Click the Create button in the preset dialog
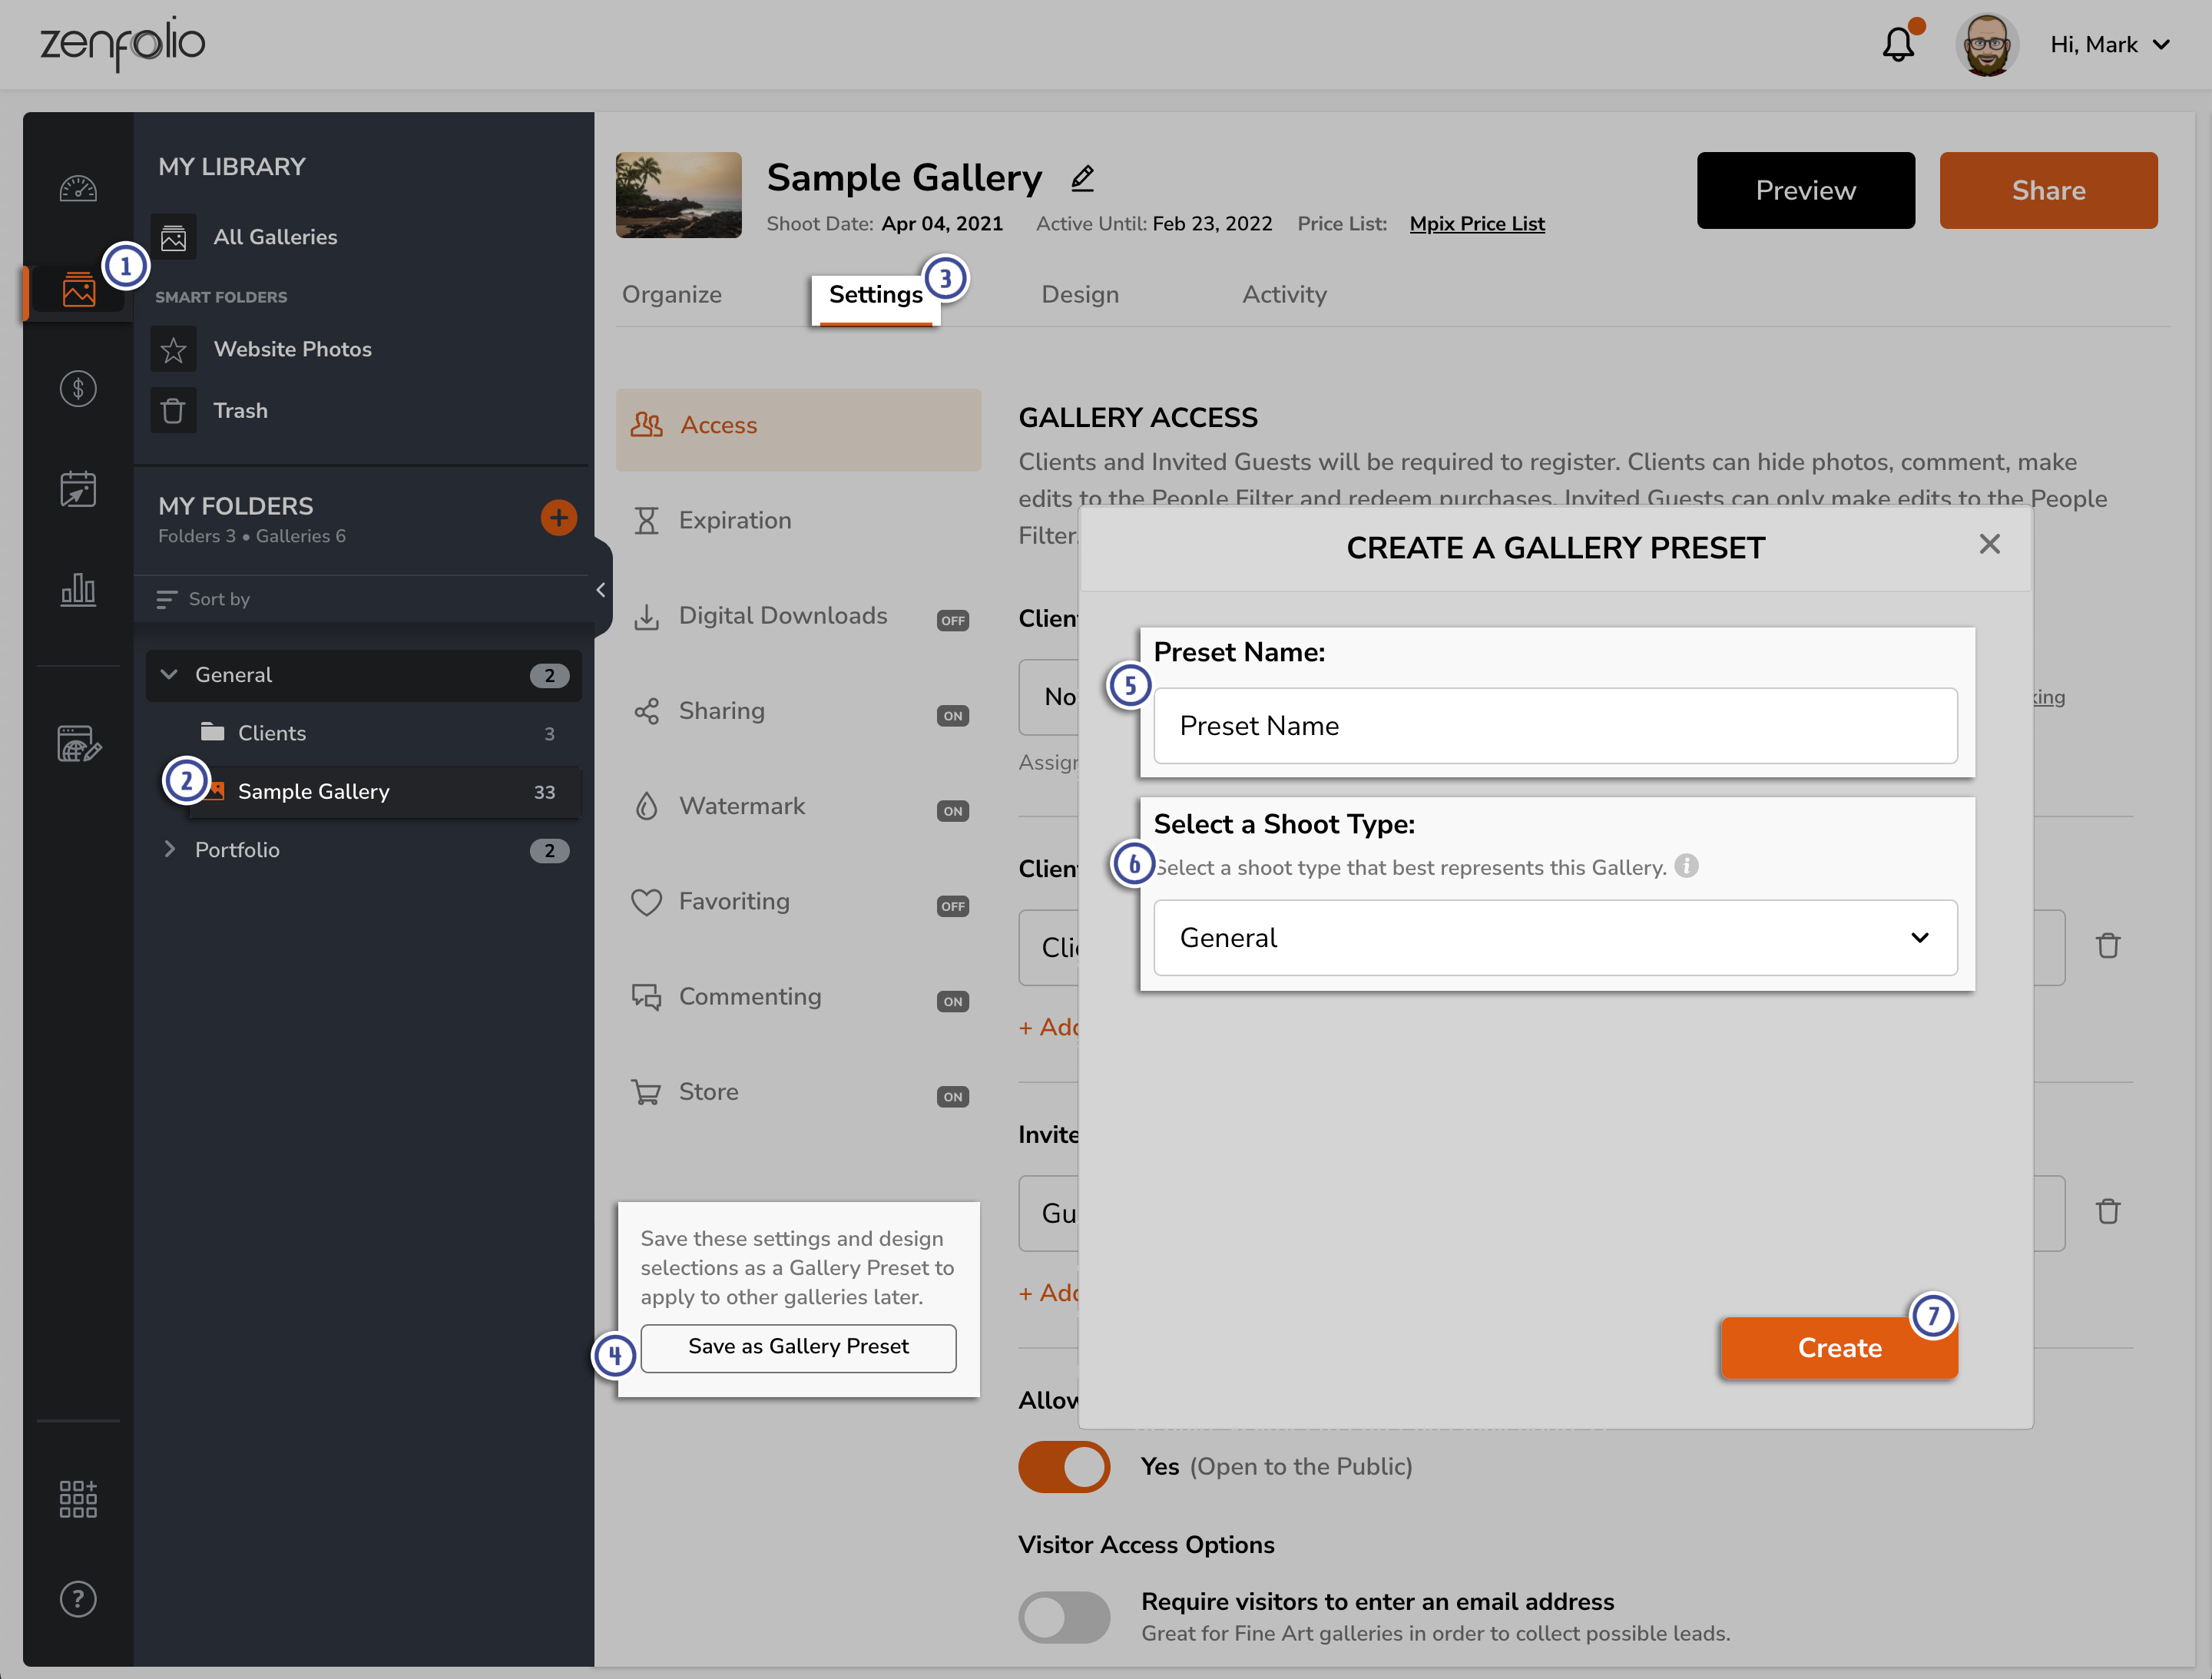 (x=1838, y=1348)
